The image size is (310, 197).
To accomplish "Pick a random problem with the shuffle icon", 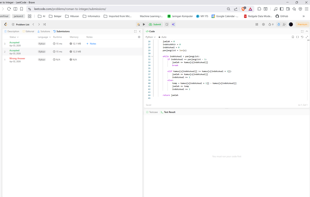I will (x=44, y=24).
